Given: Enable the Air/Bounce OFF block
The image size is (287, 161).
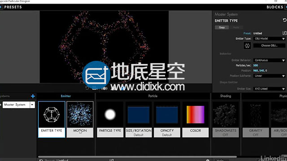Looking at the screenshot, I should point(279,119).
